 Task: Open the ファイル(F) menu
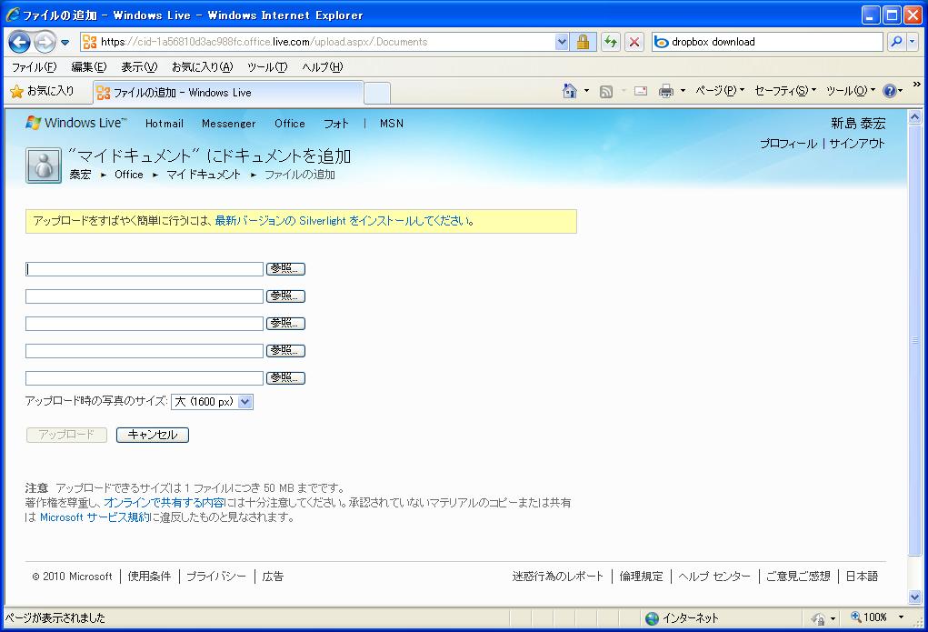point(35,67)
